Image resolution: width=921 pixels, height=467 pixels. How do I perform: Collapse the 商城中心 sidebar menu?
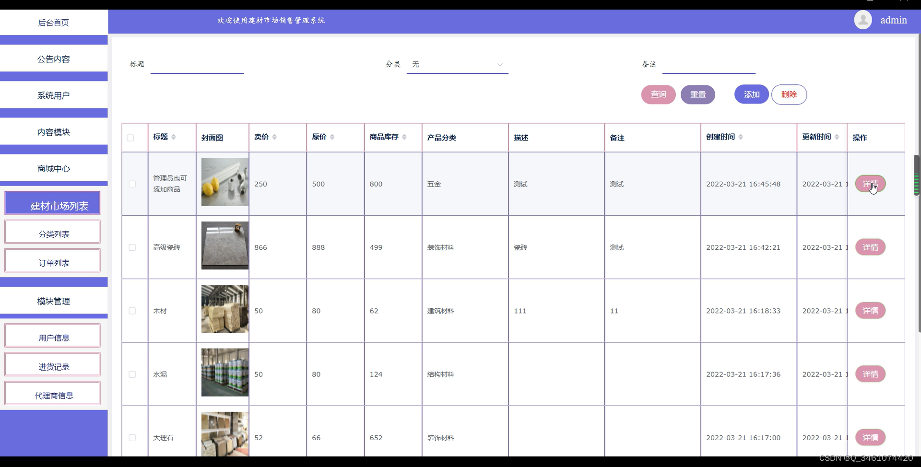point(54,168)
